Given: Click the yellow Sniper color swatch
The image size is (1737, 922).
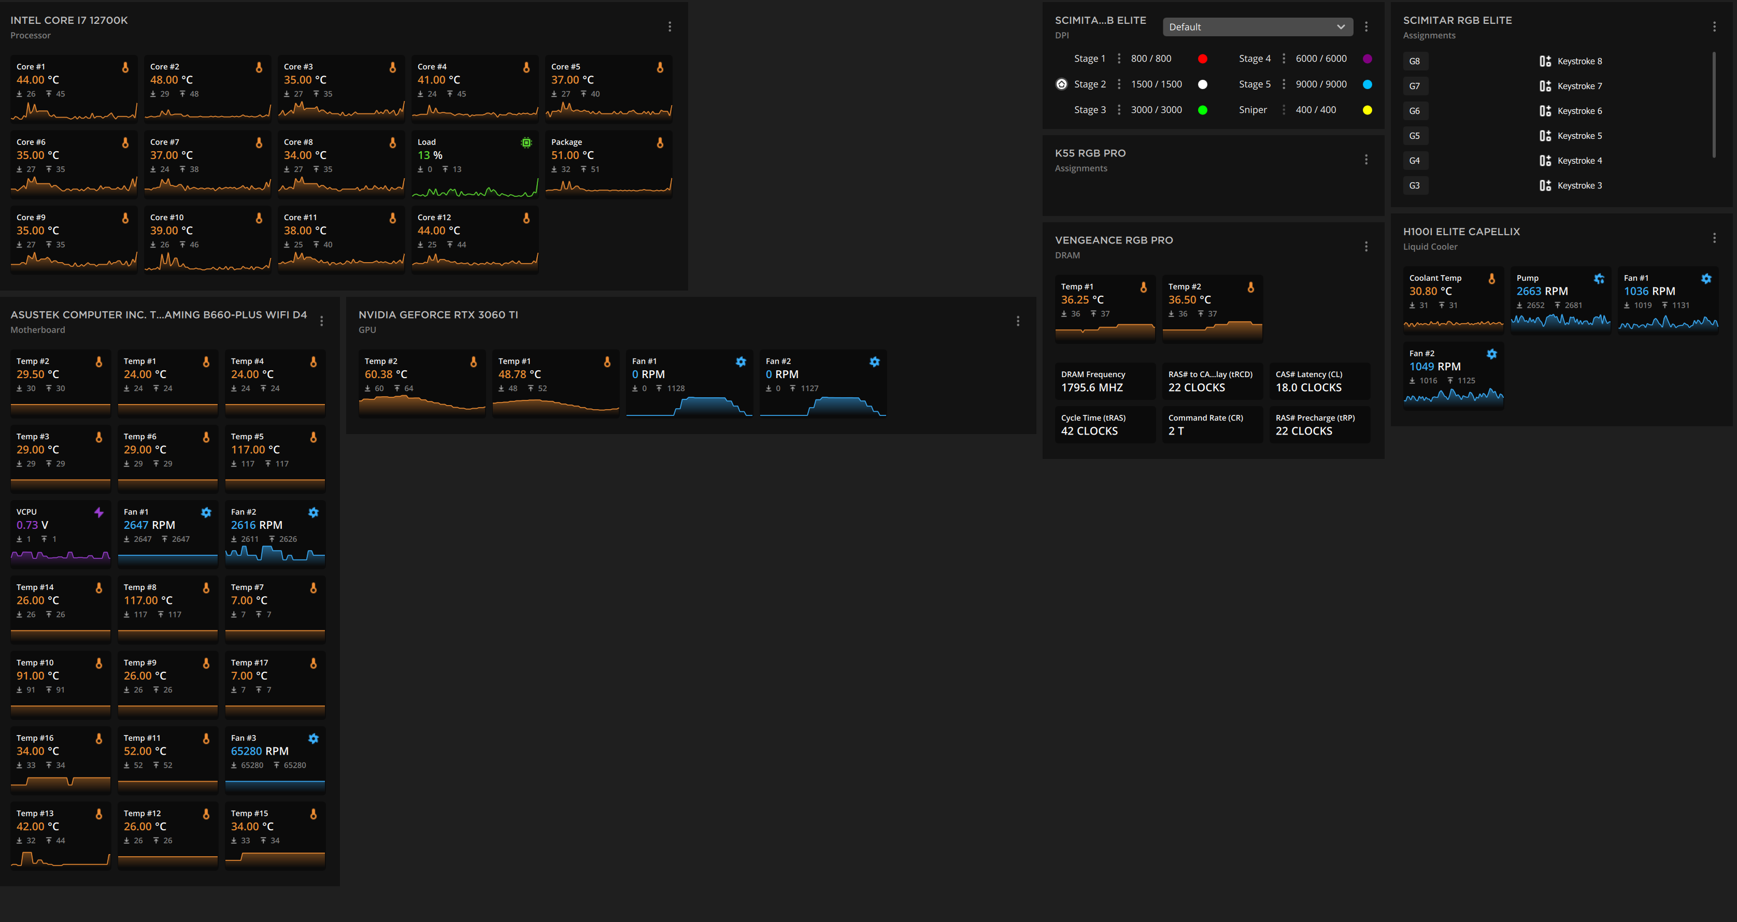Looking at the screenshot, I should coord(1367,110).
